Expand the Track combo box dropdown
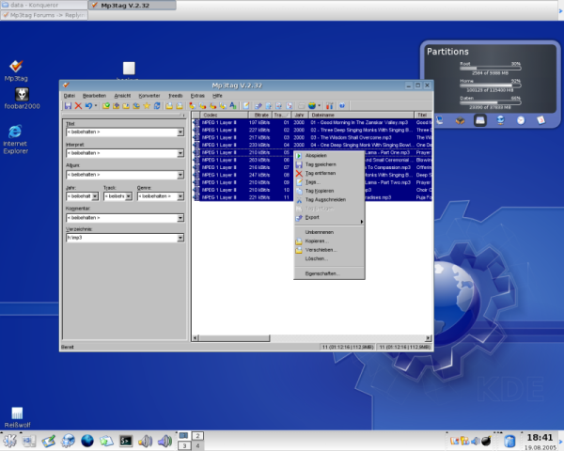564x451 pixels. pyautogui.click(x=129, y=196)
